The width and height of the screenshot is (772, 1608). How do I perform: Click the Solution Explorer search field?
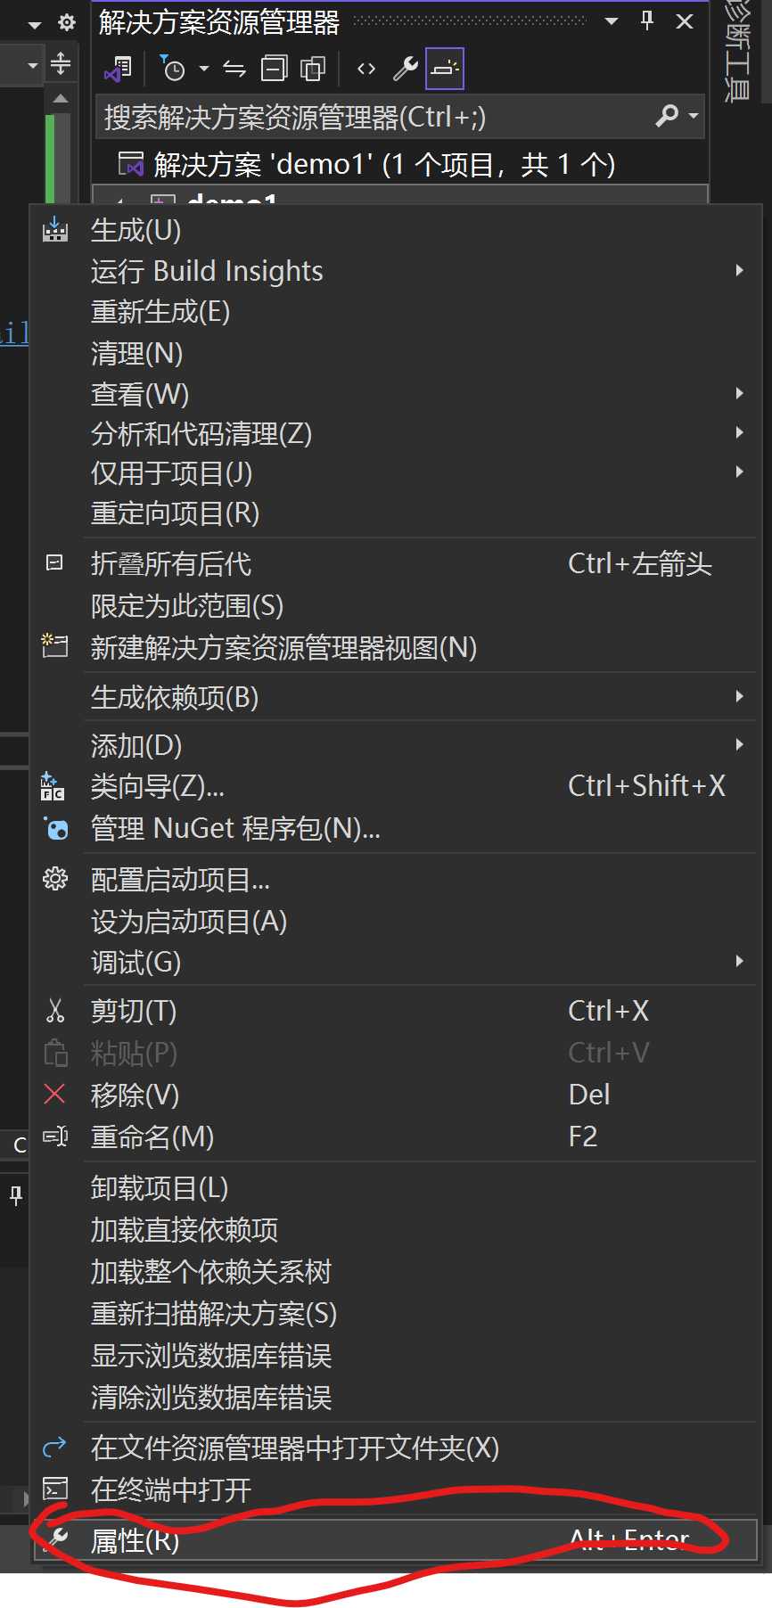[x=374, y=117]
